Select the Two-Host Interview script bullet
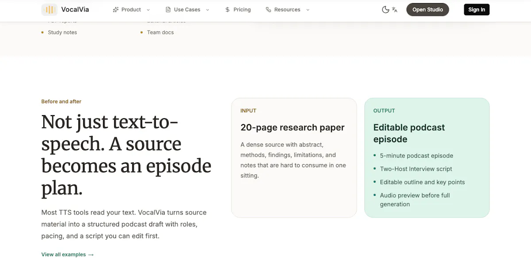 click(x=416, y=169)
